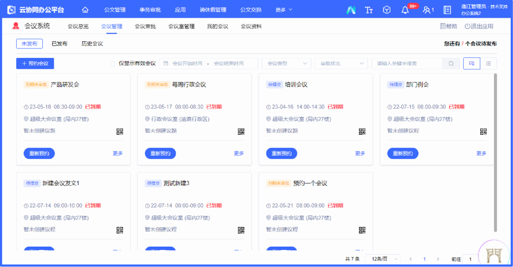This screenshot has height=267, width=513.
Task: Click the floating gate avatar icon
Action: (x=494, y=255)
